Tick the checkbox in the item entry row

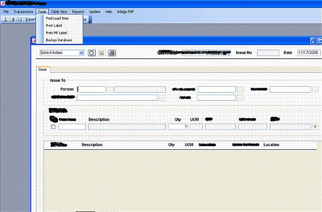click(x=53, y=126)
